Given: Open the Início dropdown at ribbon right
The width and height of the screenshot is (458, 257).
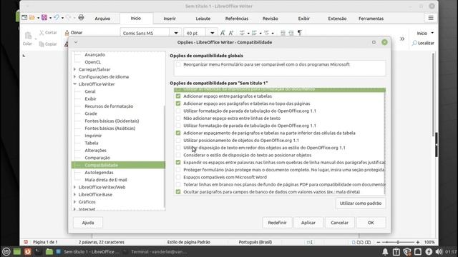Looking at the screenshot, I should point(425,33).
